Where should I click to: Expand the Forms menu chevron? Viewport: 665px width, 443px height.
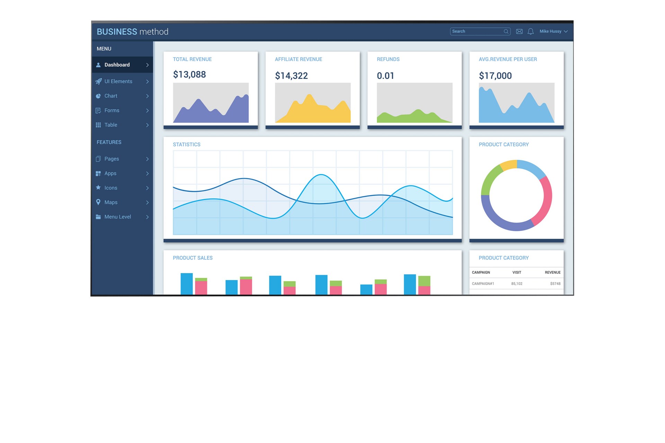pyautogui.click(x=148, y=111)
